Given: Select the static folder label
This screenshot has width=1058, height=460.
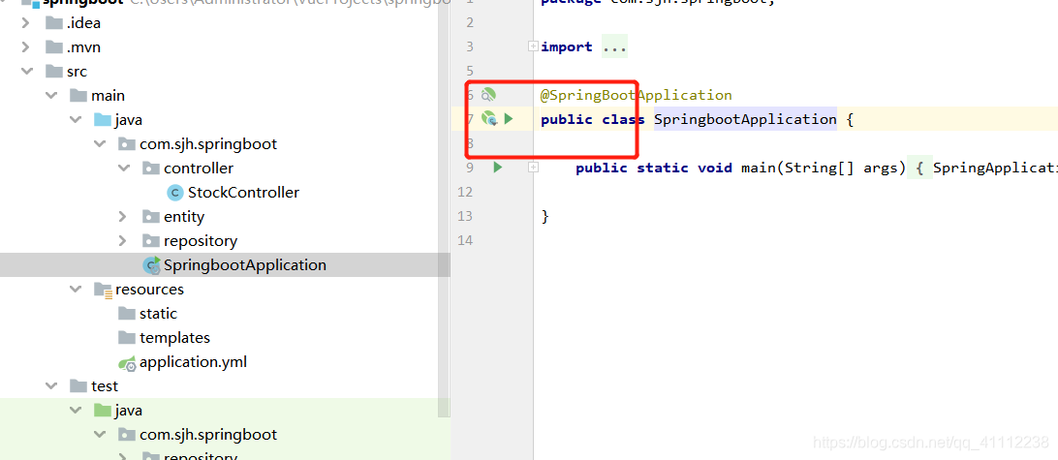Looking at the screenshot, I should point(158,314).
